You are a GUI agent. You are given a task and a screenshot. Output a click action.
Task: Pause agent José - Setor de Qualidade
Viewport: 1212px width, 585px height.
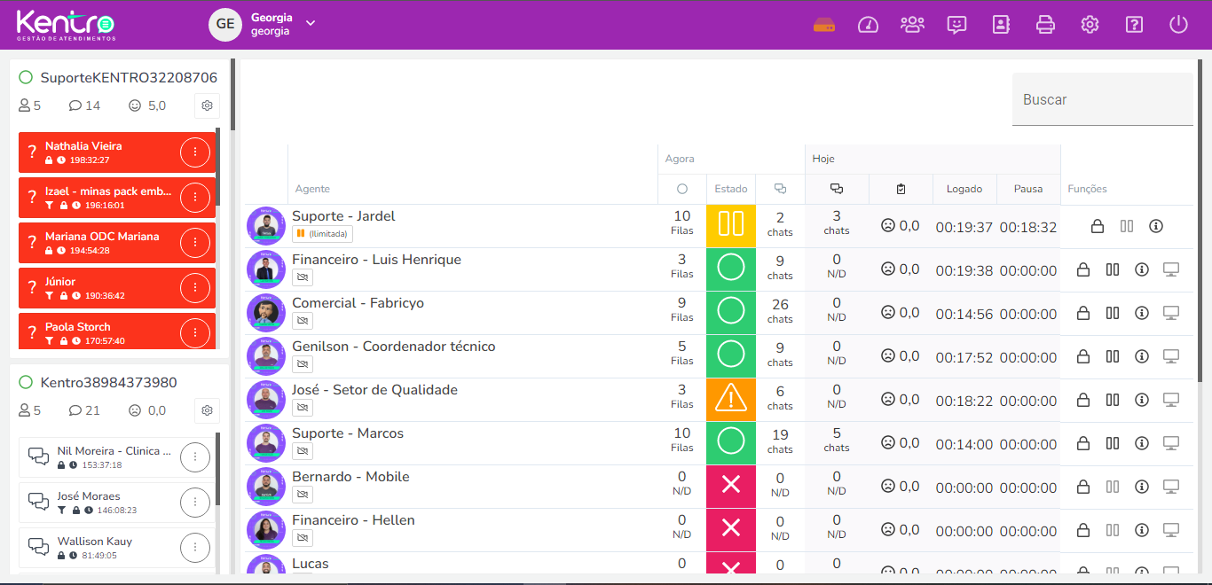click(1113, 400)
